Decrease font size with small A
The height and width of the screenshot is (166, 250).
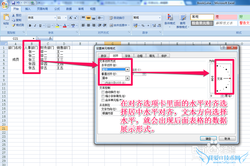pyautogui.click(x=75, y=18)
